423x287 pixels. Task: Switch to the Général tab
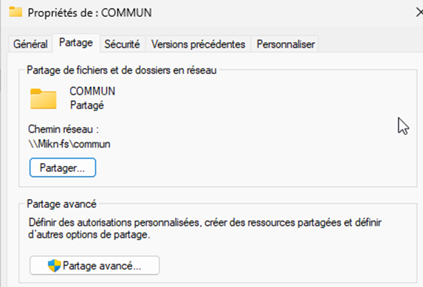pos(30,44)
